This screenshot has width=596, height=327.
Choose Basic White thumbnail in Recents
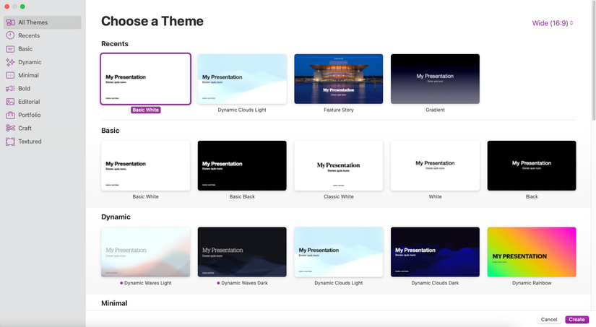click(146, 79)
